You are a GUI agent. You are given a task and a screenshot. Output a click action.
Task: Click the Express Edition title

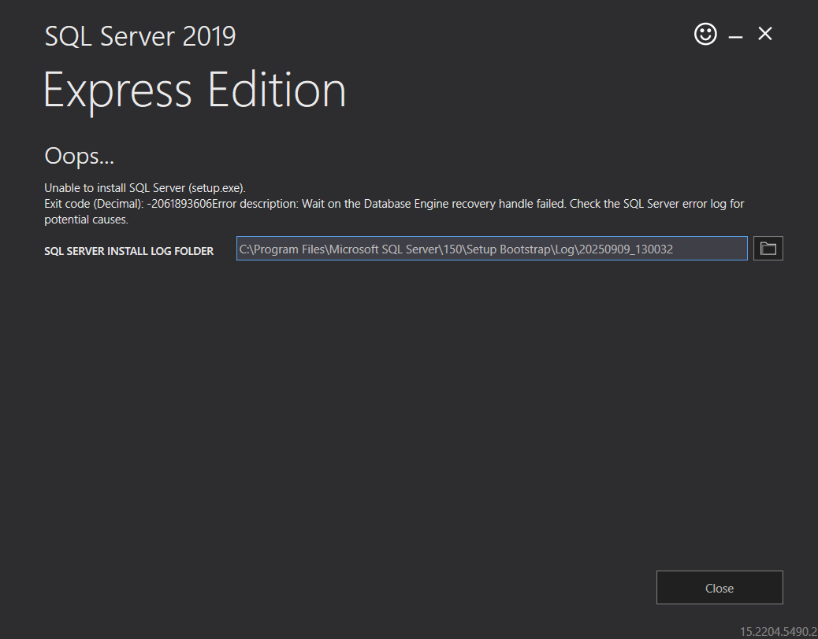coord(195,90)
